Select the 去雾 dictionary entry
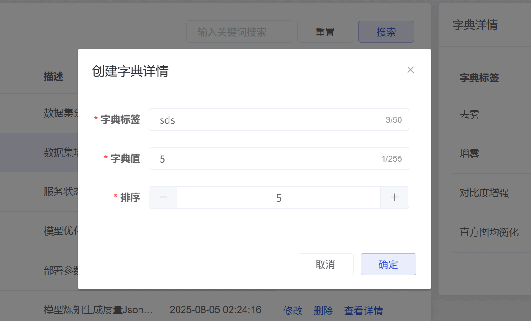The width and height of the screenshot is (531, 321). [469, 115]
